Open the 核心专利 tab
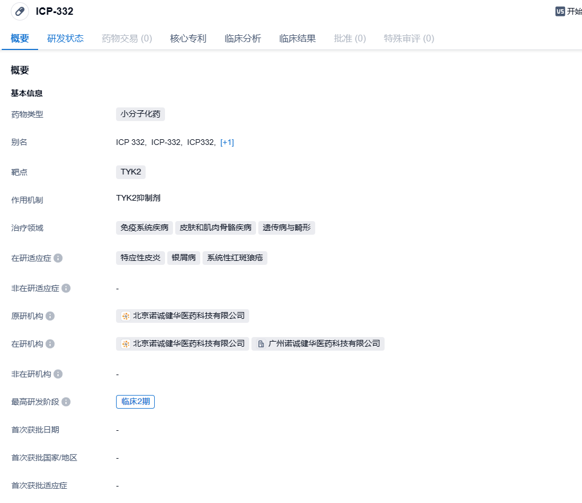 click(188, 39)
